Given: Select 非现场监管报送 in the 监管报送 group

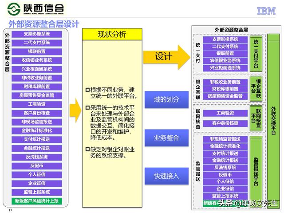Looking at the screenshot, I should click(225, 139).
